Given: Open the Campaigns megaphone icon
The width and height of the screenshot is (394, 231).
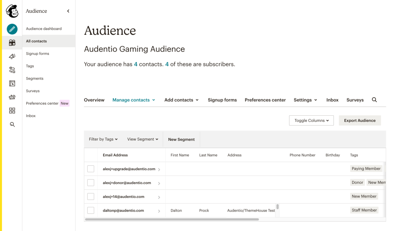Looking at the screenshot, I should [x=12, y=56].
